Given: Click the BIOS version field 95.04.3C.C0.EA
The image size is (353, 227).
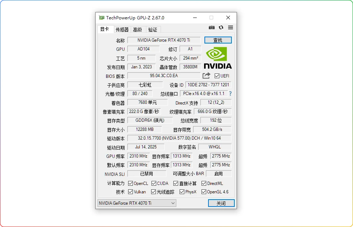Looking at the screenshot, I should click(x=164, y=76).
